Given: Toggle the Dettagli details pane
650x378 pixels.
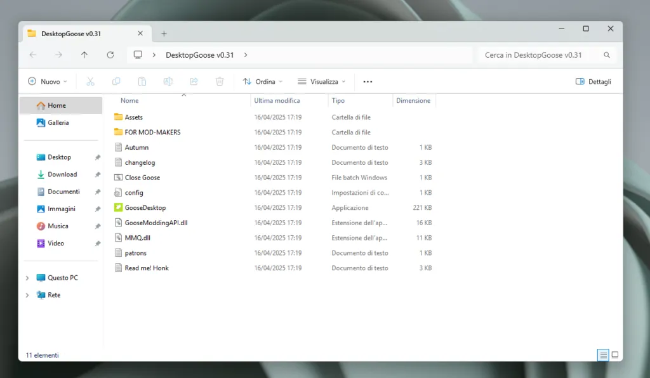Looking at the screenshot, I should pyautogui.click(x=593, y=82).
